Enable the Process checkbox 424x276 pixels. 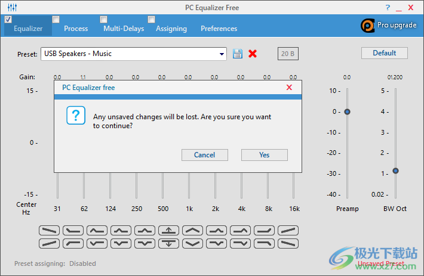click(56, 20)
